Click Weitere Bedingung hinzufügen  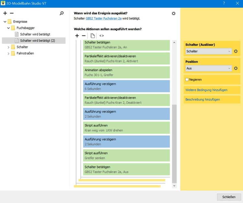[206, 90]
